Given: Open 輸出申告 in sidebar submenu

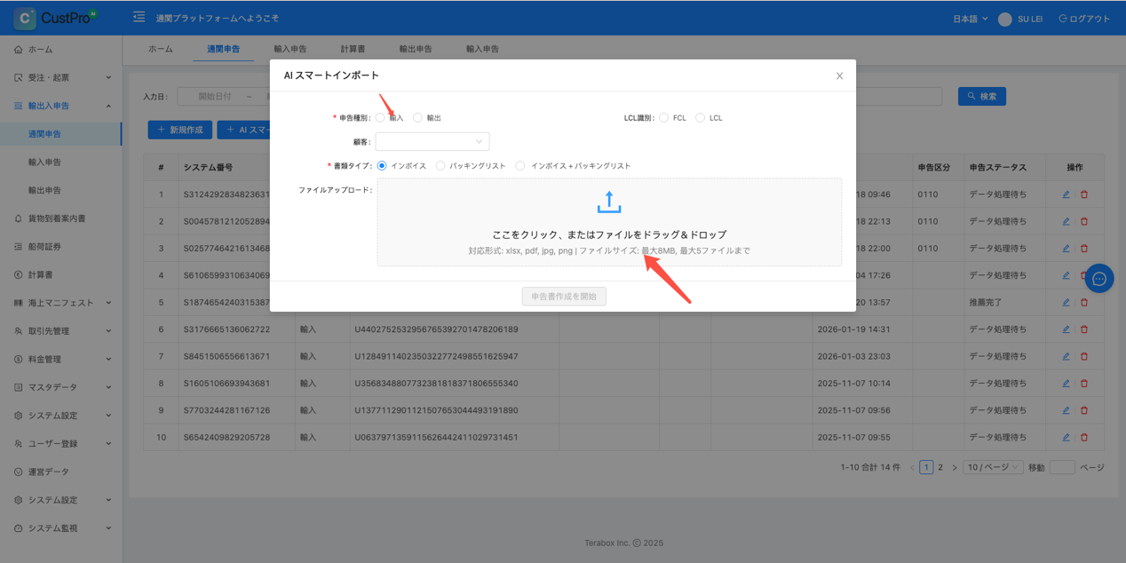Looking at the screenshot, I should tap(44, 190).
